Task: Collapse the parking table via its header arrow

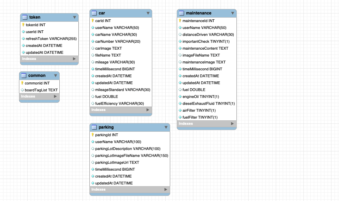Action: [167, 127]
